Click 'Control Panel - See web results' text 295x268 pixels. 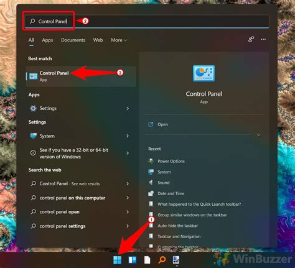click(x=70, y=183)
